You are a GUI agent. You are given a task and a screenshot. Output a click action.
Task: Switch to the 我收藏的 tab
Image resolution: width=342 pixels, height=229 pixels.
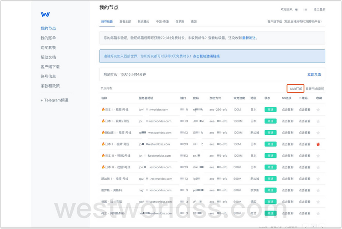(143, 21)
